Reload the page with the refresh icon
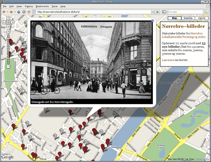 pos(19,12)
